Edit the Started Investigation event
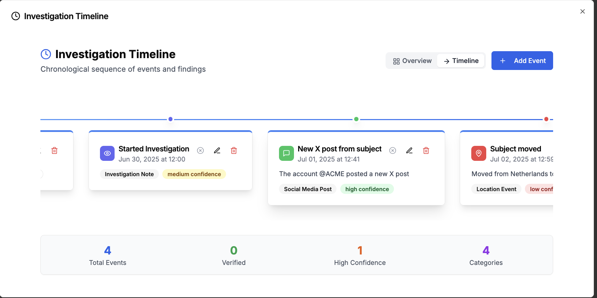Screen dimensions: 597x298 coord(217,150)
